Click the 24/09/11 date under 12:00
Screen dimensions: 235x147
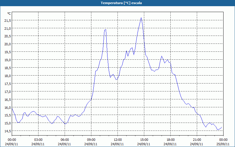pos(117,144)
